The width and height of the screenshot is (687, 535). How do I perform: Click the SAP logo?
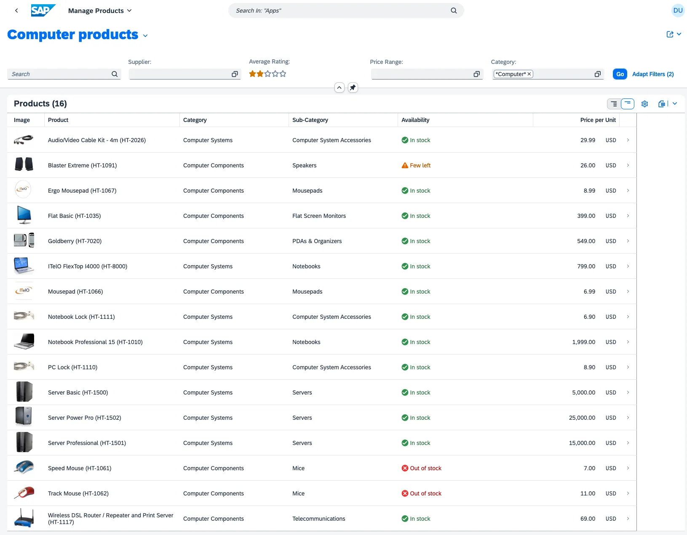pyautogui.click(x=43, y=11)
